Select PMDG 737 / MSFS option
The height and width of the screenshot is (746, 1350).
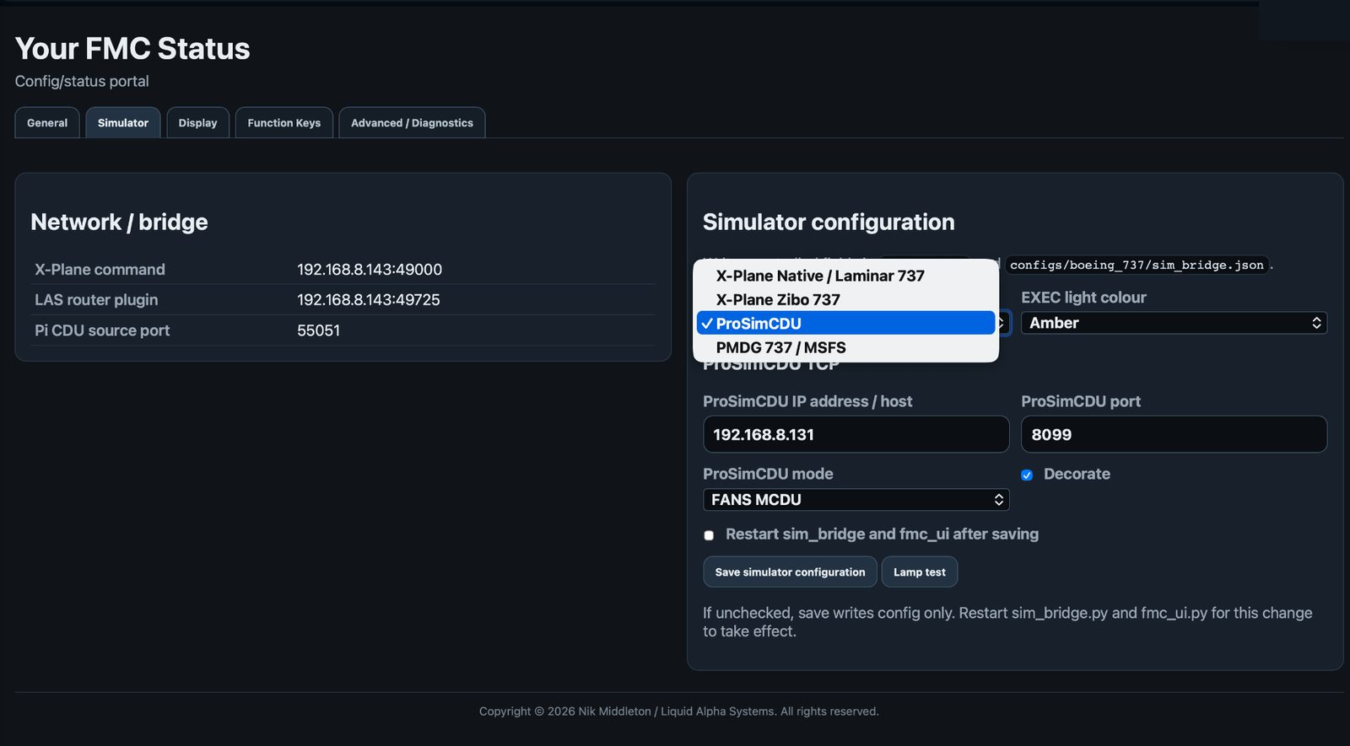845,347
